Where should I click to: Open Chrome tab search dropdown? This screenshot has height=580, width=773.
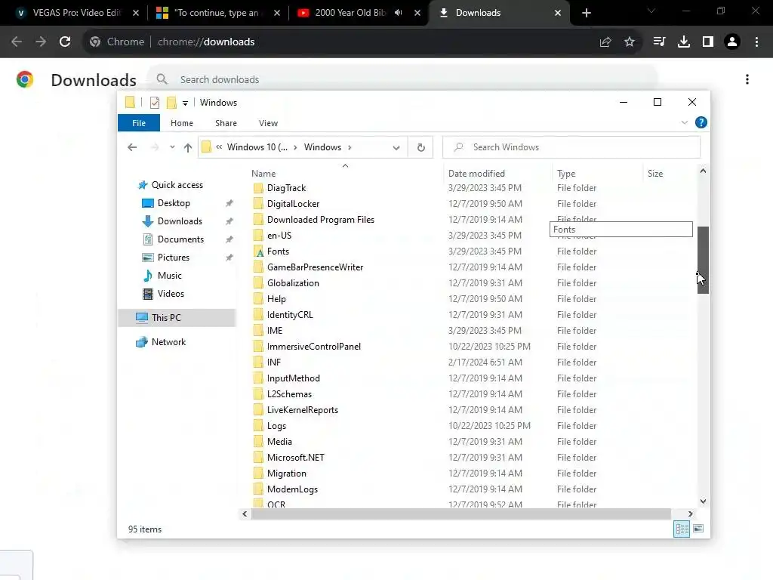pos(651,11)
